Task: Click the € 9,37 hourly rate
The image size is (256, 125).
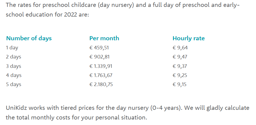Action: pos(180,66)
